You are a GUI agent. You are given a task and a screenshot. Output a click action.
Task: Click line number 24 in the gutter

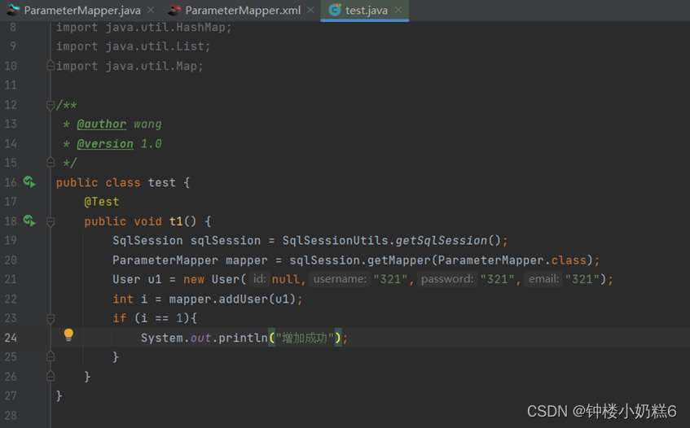[11, 338]
